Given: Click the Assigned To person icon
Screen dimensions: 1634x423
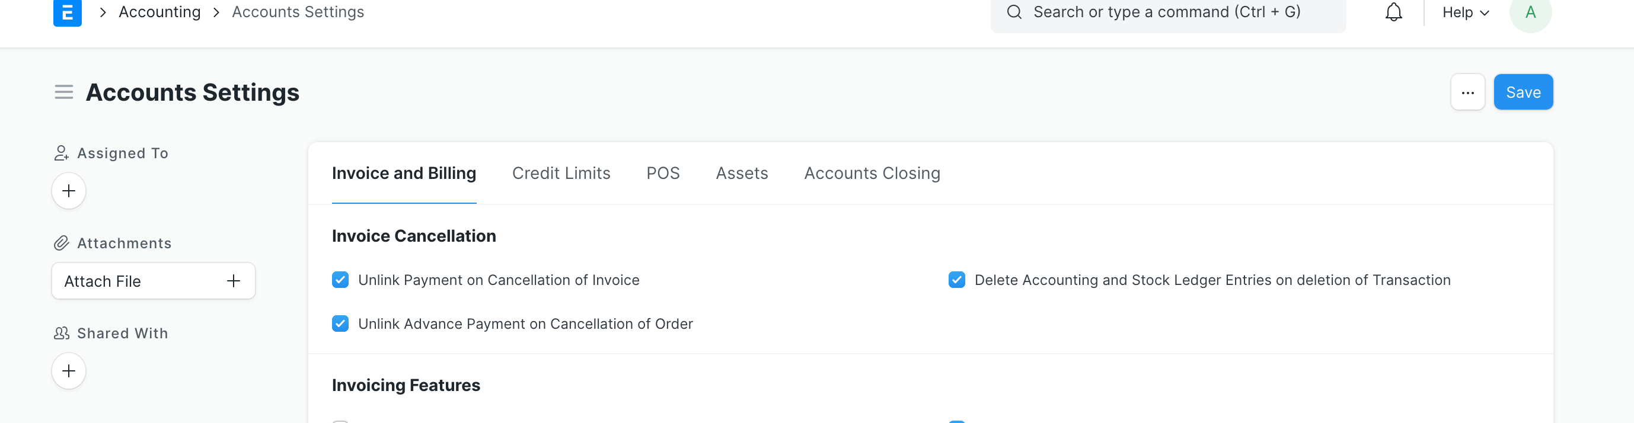Looking at the screenshot, I should [61, 152].
